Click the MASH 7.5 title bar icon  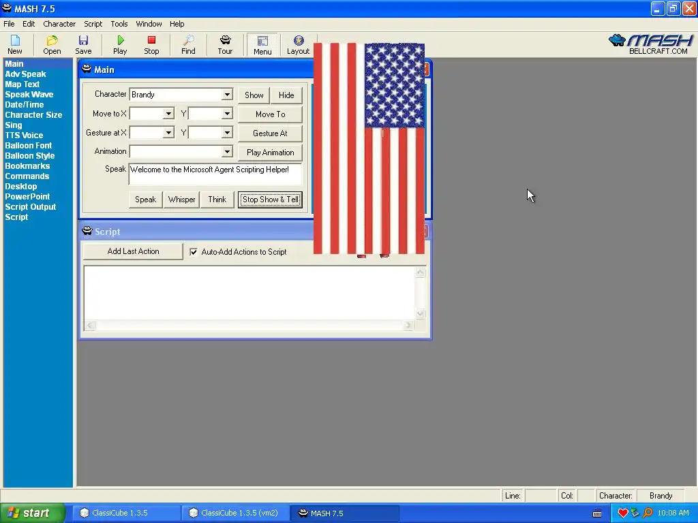pyautogui.click(x=7, y=8)
